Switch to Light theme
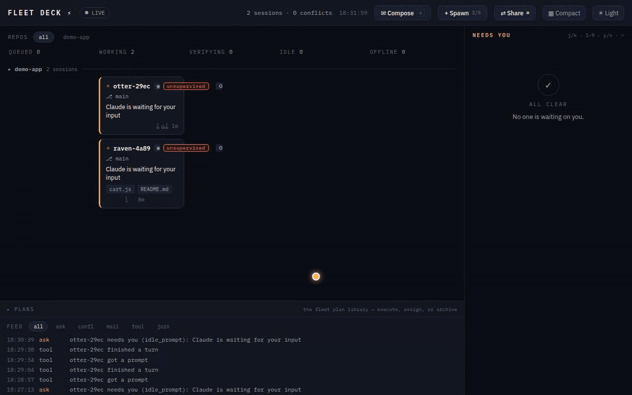This screenshot has width=632, height=395. click(608, 13)
